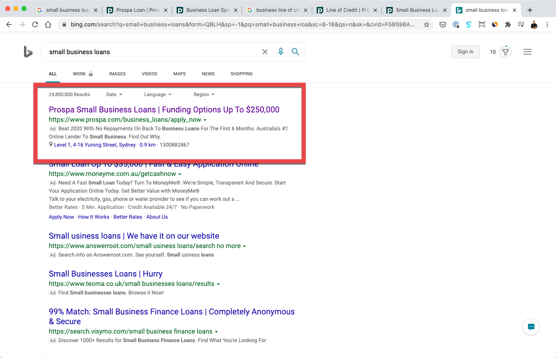Open the S extension icon

(x=468, y=24)
